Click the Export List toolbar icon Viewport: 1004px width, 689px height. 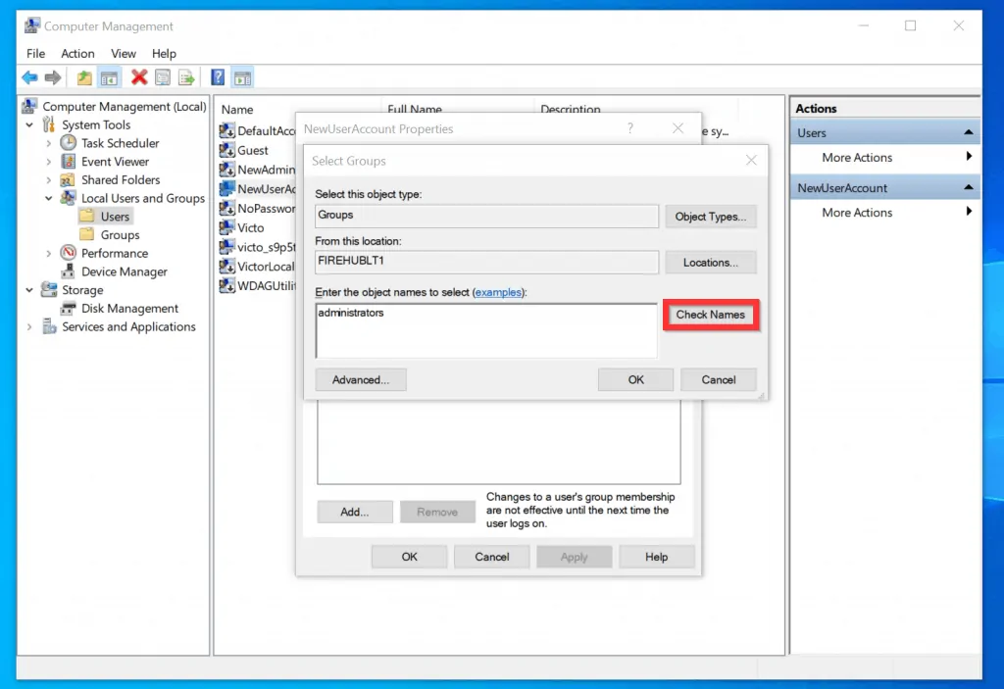point(185,77)
